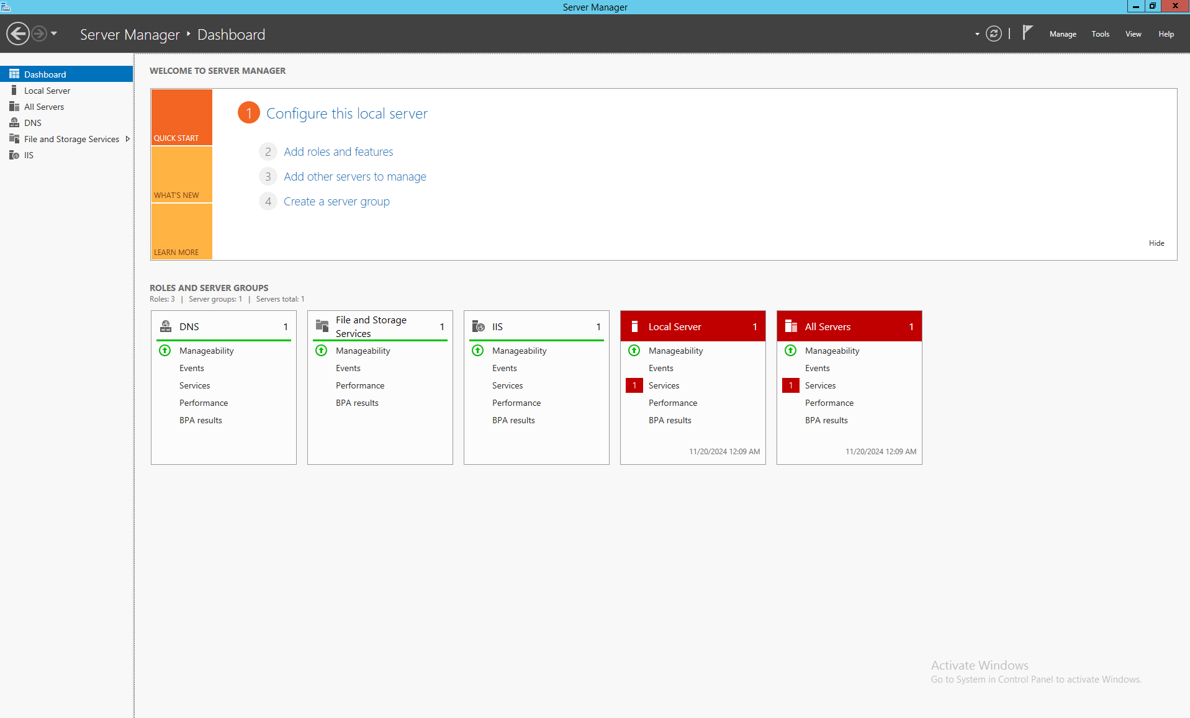
Task: Click File and Storage Services tile icon
Action: tap(322, 326)
